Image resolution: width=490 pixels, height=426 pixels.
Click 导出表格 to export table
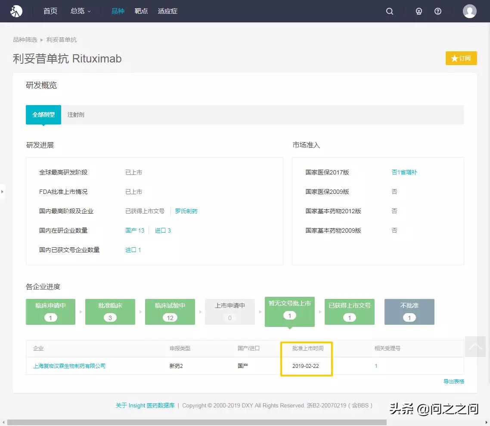[453, 381]
